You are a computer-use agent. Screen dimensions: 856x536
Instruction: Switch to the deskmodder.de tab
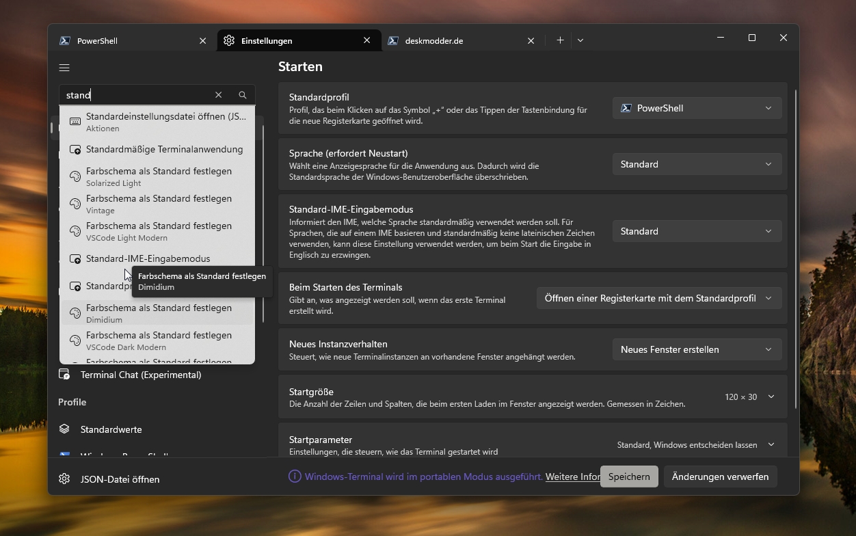(x=451, y=41)
